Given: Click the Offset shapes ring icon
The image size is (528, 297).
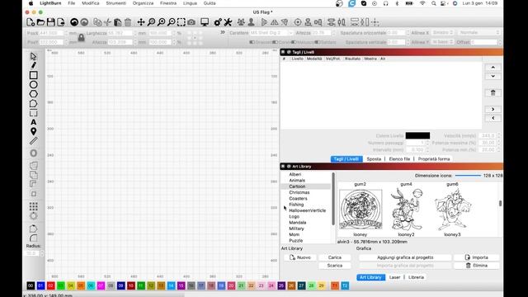Looking at the screenshot, I should [x=33, y=153].
